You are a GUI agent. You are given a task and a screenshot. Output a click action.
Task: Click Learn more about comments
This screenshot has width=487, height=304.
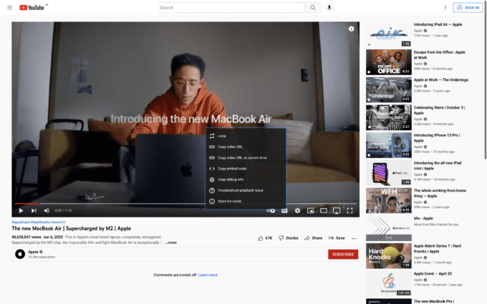point(208,275)
